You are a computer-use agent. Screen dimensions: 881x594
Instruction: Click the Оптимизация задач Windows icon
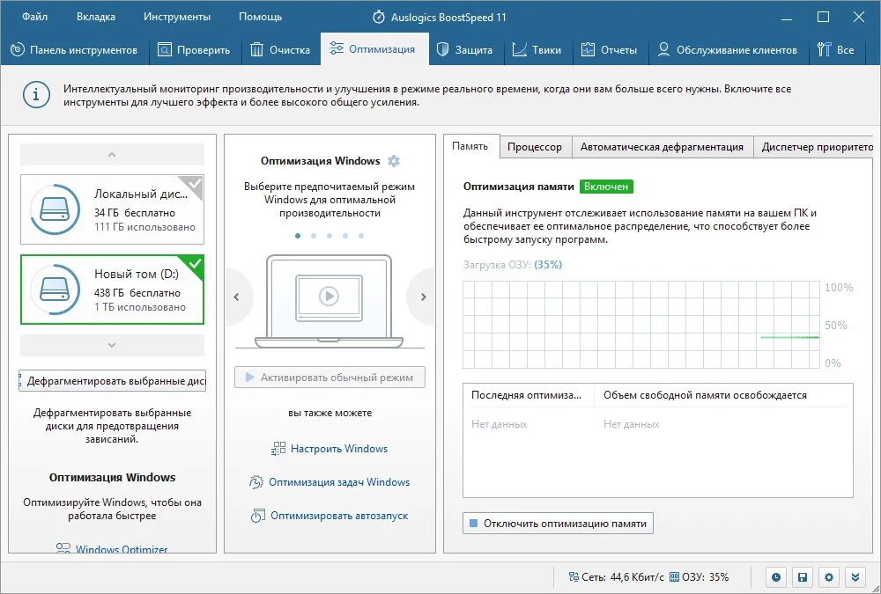pyautogui.click(x=256, y=482)
